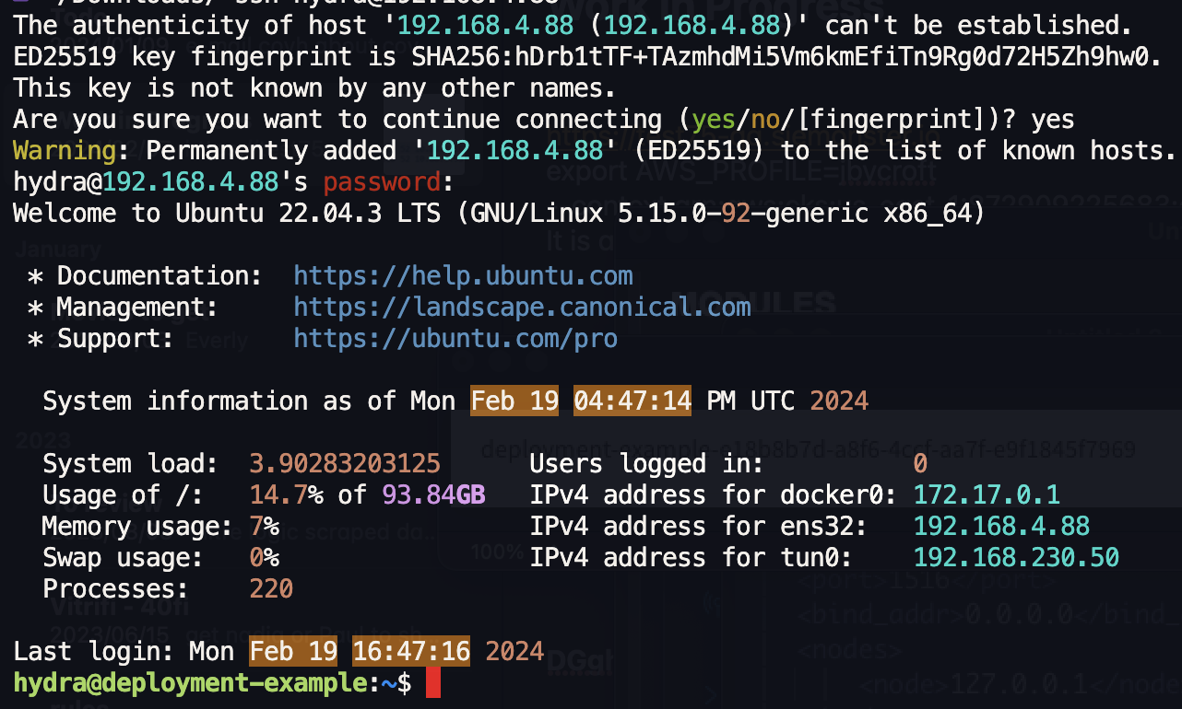Open the ubuntu.com/pro support link

455,339
